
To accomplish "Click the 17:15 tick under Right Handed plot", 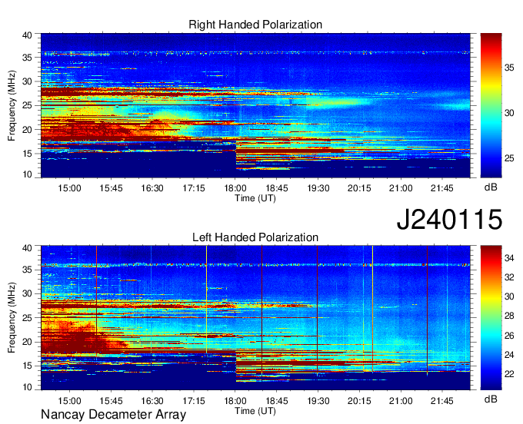I will [x=194, y=188].
